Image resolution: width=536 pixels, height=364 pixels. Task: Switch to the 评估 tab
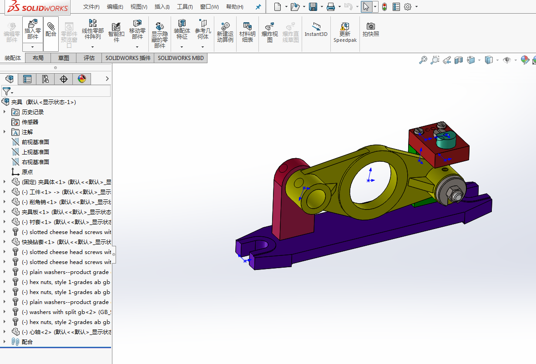coord(89,58)
